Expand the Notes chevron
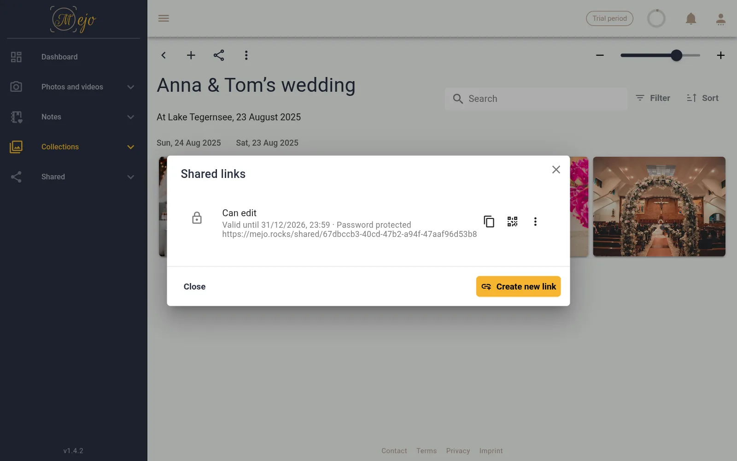The width and height of the screenshot is (737, 461). point(131,117)
